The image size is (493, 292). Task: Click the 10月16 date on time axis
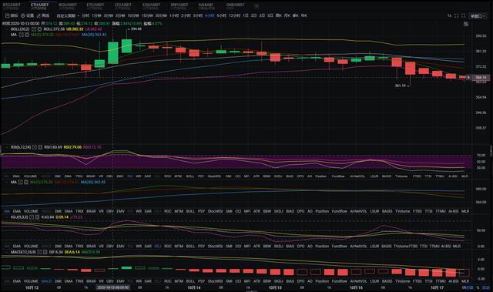coord(356,287)
